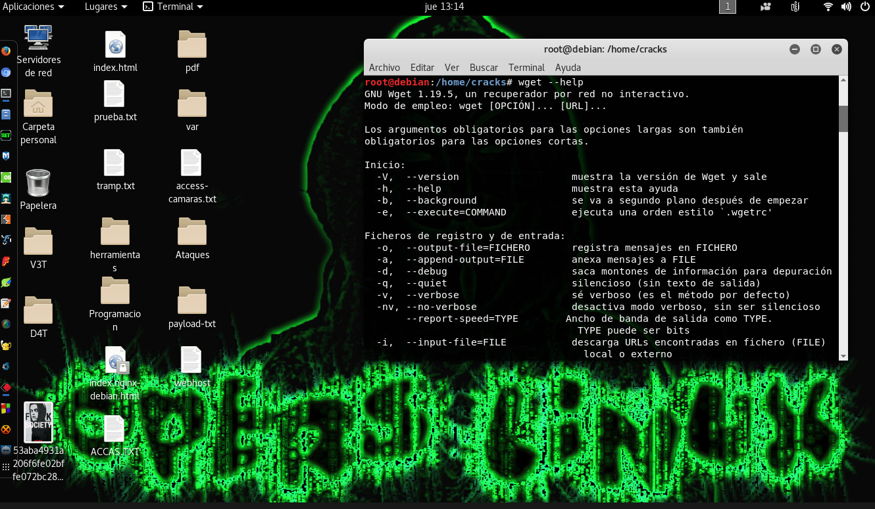
Task: Open the Terminal app menu in top bar
Action: click(174, 7)
